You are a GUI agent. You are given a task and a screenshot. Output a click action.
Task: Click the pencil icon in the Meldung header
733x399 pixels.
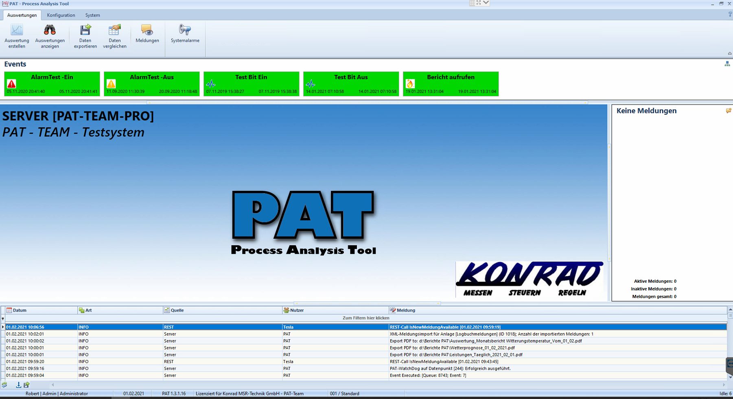(x=393, y=310)
